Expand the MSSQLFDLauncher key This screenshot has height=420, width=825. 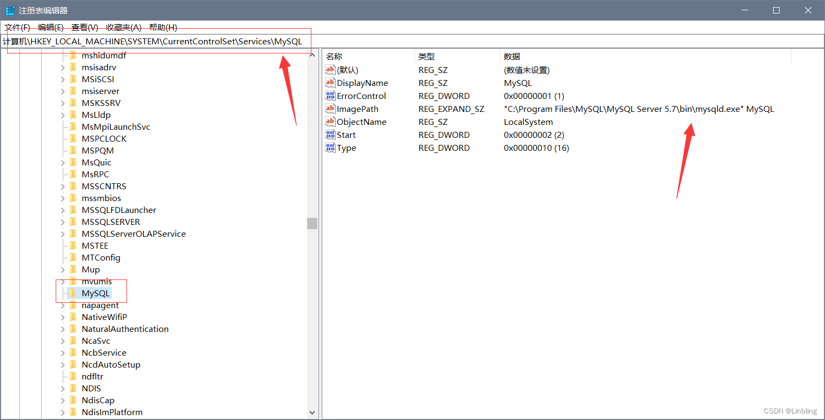(62, 210)
